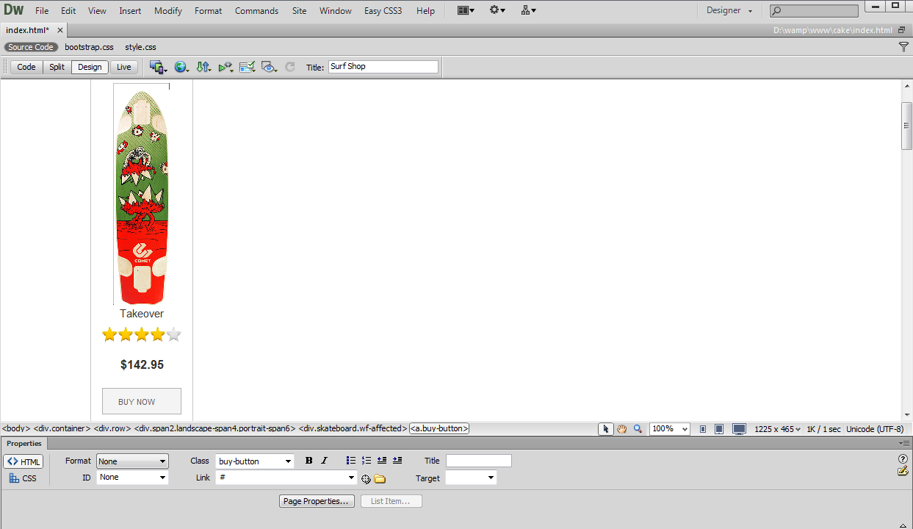
Task: Click the Browse for File folder icon
Action: point(380,479)
